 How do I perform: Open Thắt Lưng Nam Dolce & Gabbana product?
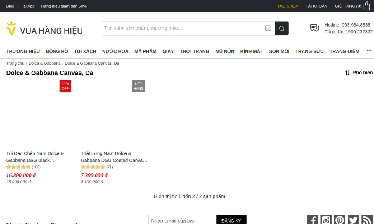click(114, 157)
